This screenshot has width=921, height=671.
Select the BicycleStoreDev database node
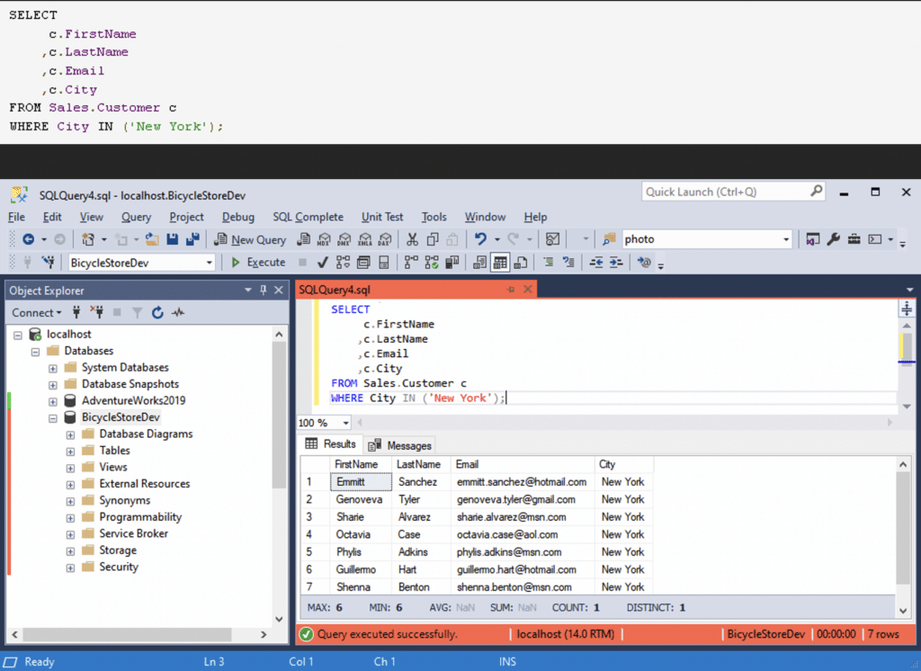(x=121, y=417)
